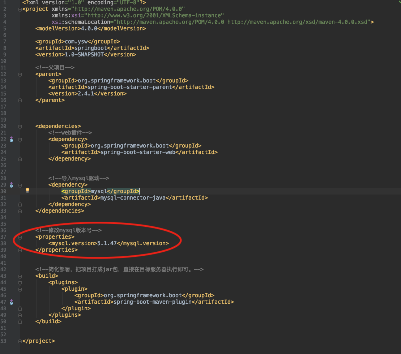Click line number 1 in the gutter
401x354 pixels.
[5, 3]
